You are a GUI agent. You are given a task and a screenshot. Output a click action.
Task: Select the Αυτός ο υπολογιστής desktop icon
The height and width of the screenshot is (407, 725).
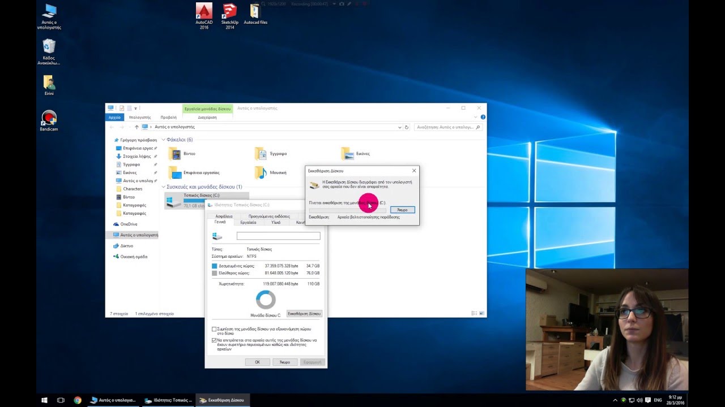point(49,16)
